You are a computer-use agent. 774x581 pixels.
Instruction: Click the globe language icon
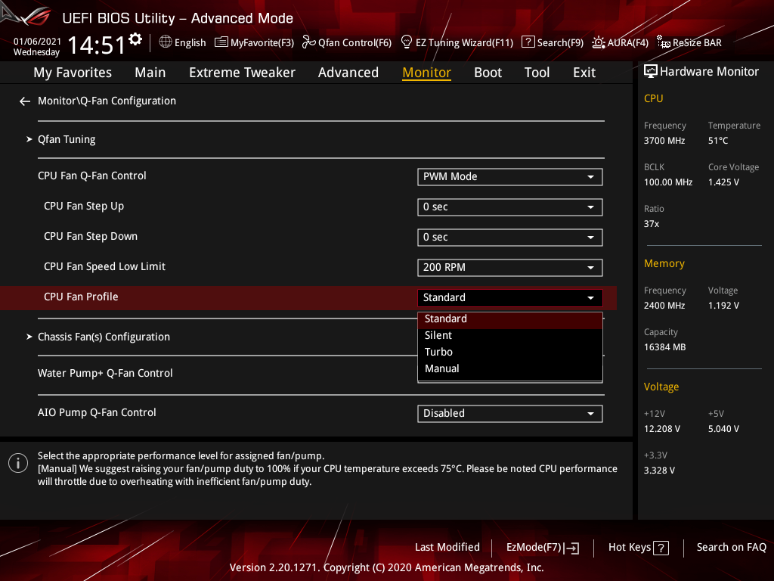click(x=166, y=42)
